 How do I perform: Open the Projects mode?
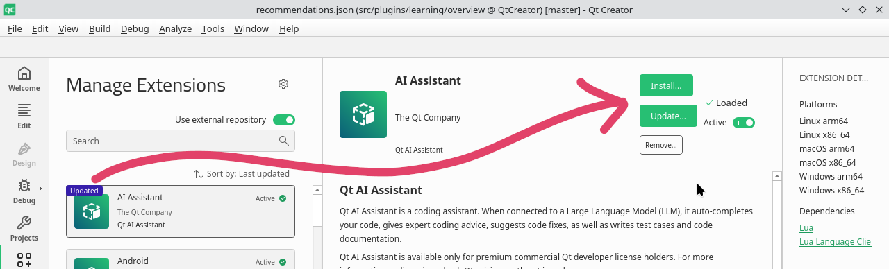tap(24, 228)
